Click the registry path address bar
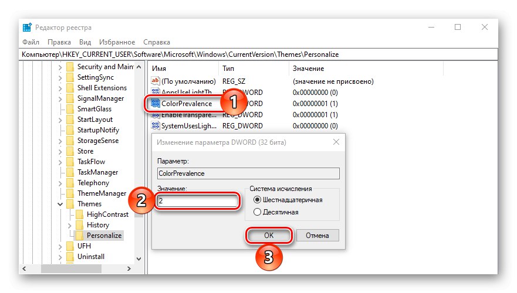This screenshot has width=517, height=293. pos(258,54)
